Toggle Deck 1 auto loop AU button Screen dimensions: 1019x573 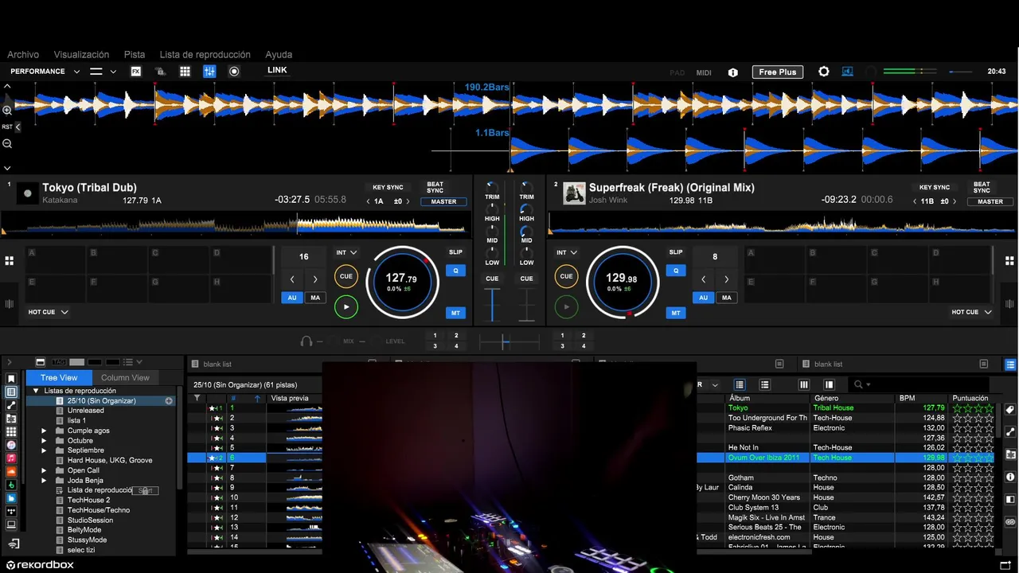point(292,298)
